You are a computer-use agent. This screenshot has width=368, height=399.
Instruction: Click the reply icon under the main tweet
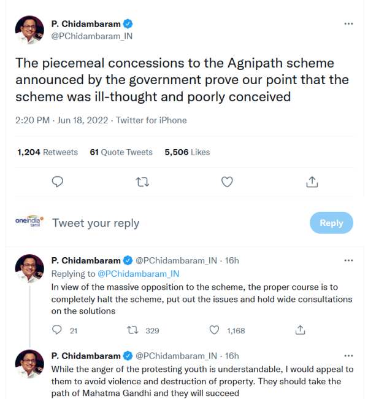[x=58, y=182]
